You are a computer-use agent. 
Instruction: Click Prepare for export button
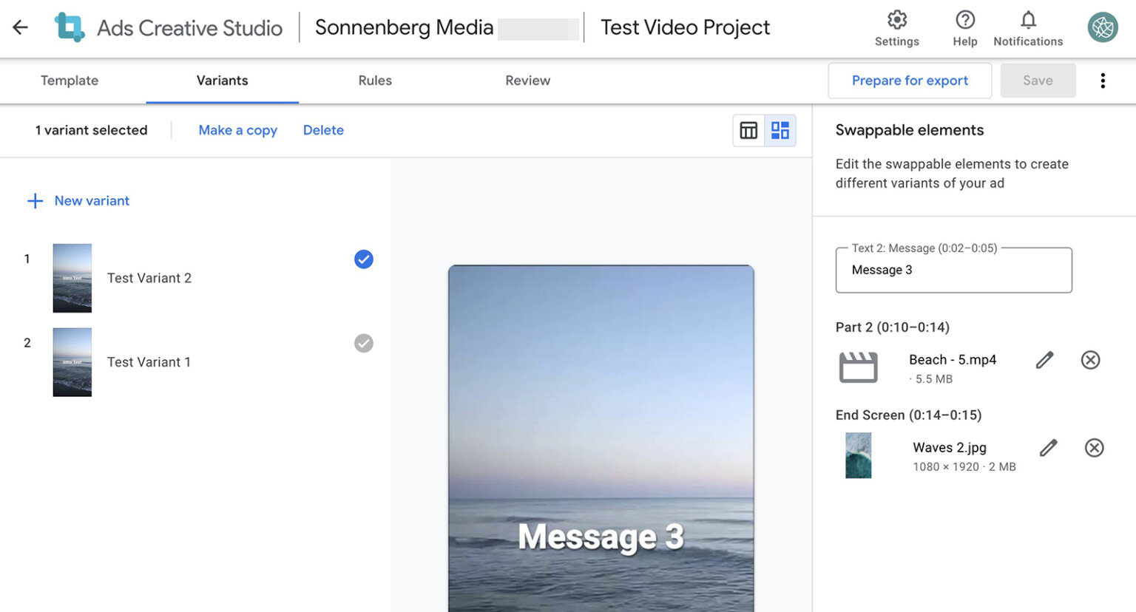[910, 81]
